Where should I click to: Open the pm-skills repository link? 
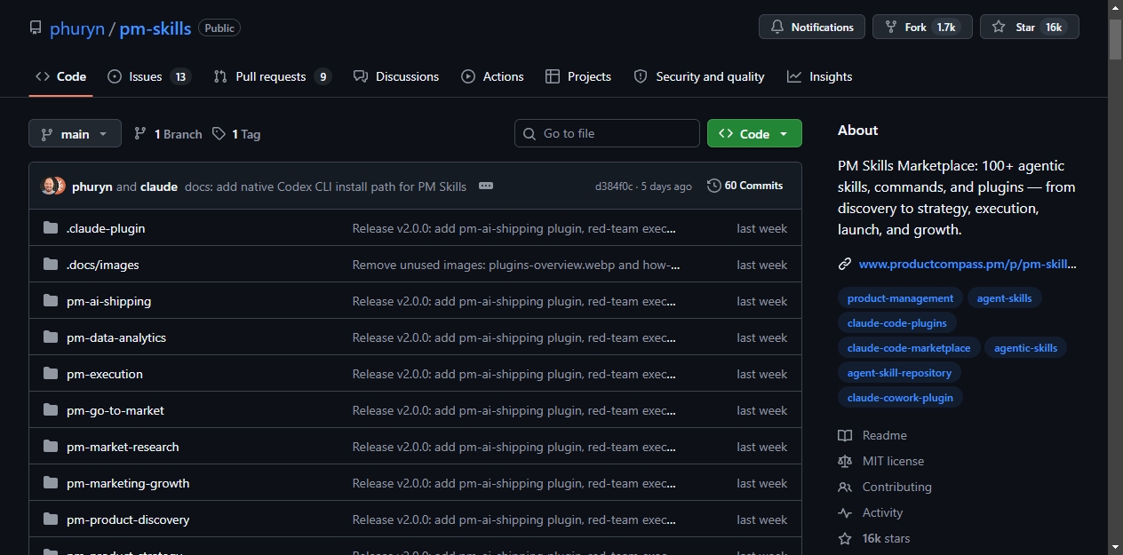(155, 28)
